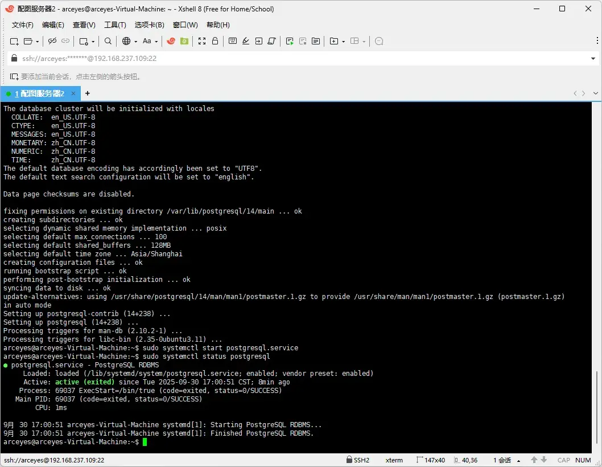The height and width of the screenshot is (467, 602).
Task: Open the on-screen keyboard
Action: 233,41
